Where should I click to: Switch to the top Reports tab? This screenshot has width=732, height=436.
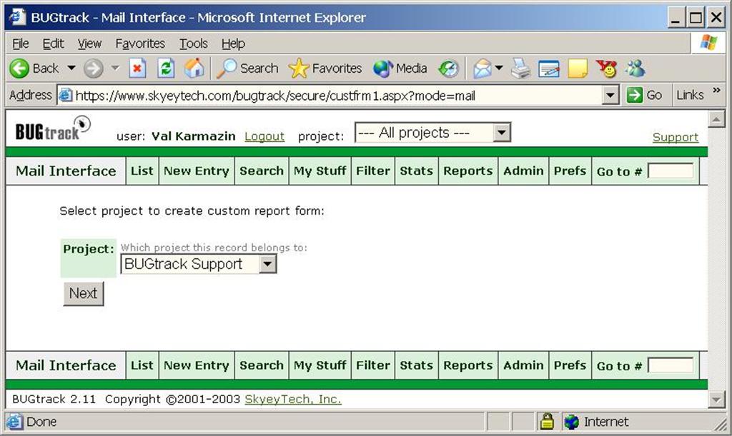click(x=468, y=171)
